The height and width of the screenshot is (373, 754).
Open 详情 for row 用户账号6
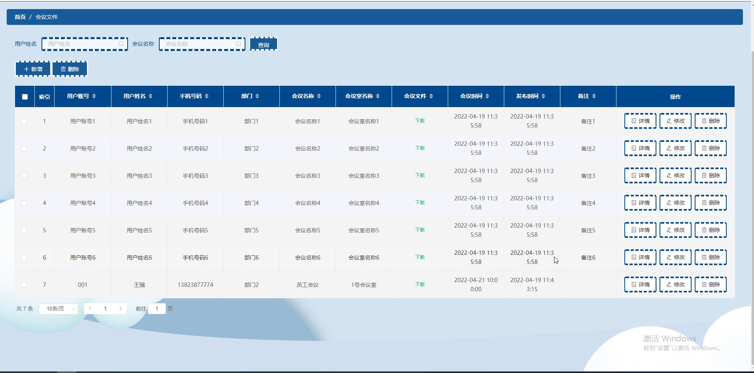[x=640, y=257]
